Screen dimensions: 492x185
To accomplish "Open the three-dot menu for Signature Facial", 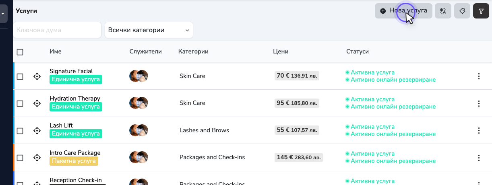I will [479, 76].
